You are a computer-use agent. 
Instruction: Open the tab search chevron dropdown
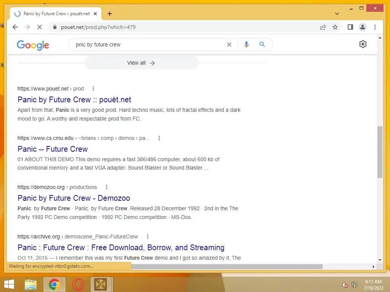[337, 14]
